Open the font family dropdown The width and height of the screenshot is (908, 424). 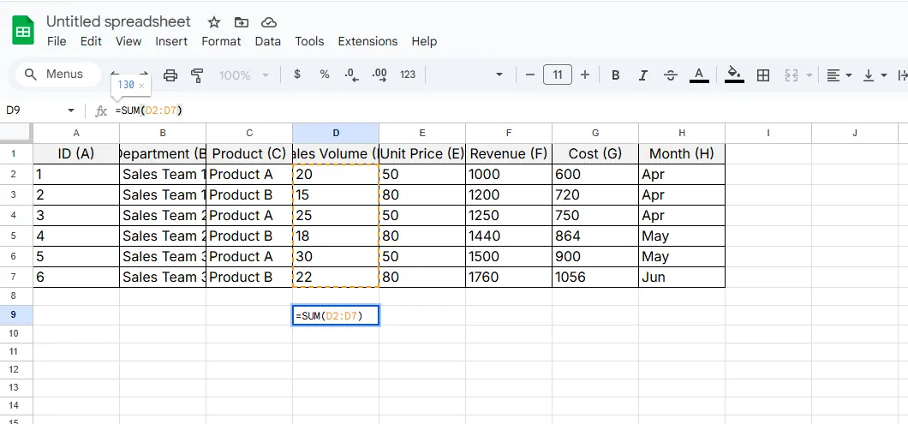(x=499, y=75)
